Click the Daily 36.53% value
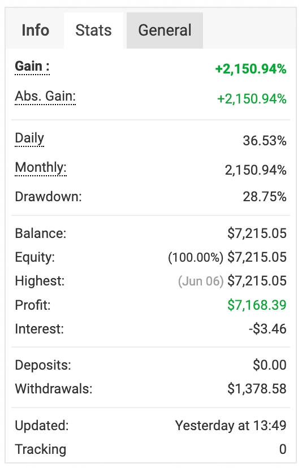302x468 pixels. pos(265,141)
